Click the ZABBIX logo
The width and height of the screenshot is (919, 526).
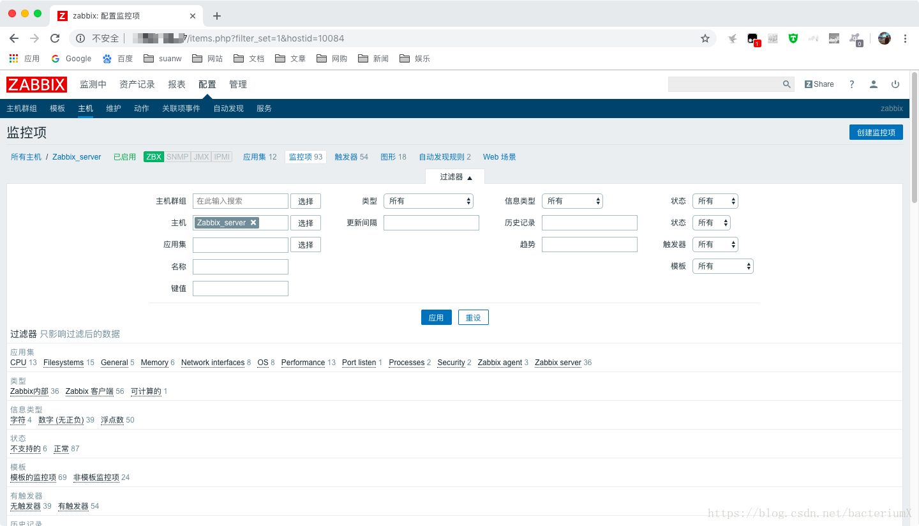click(36, 84)
